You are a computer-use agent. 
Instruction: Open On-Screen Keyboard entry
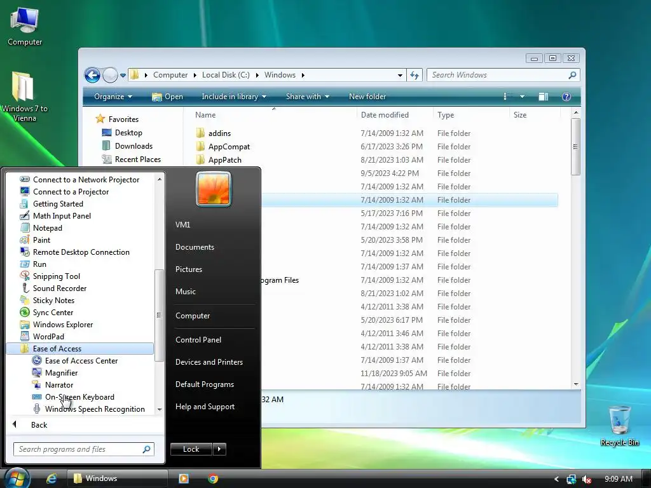pos(79,396)
